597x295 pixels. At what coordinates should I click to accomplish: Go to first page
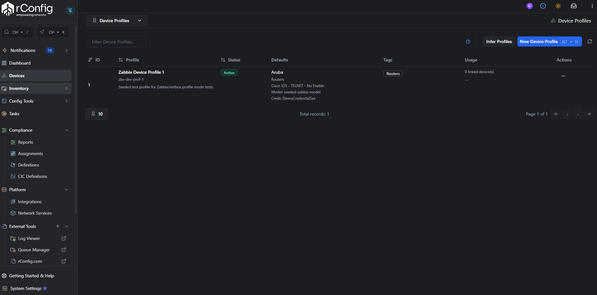[x=556, y=114]
